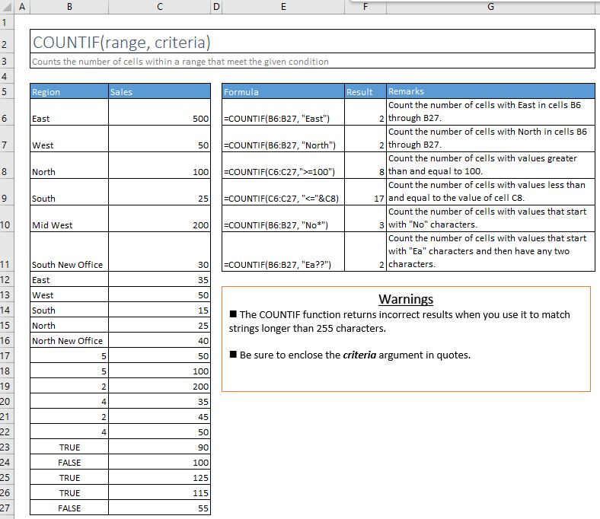Click the 'enclose the criteria argument' warning
The width and height of the screenshot is (600, 519).
349,355
